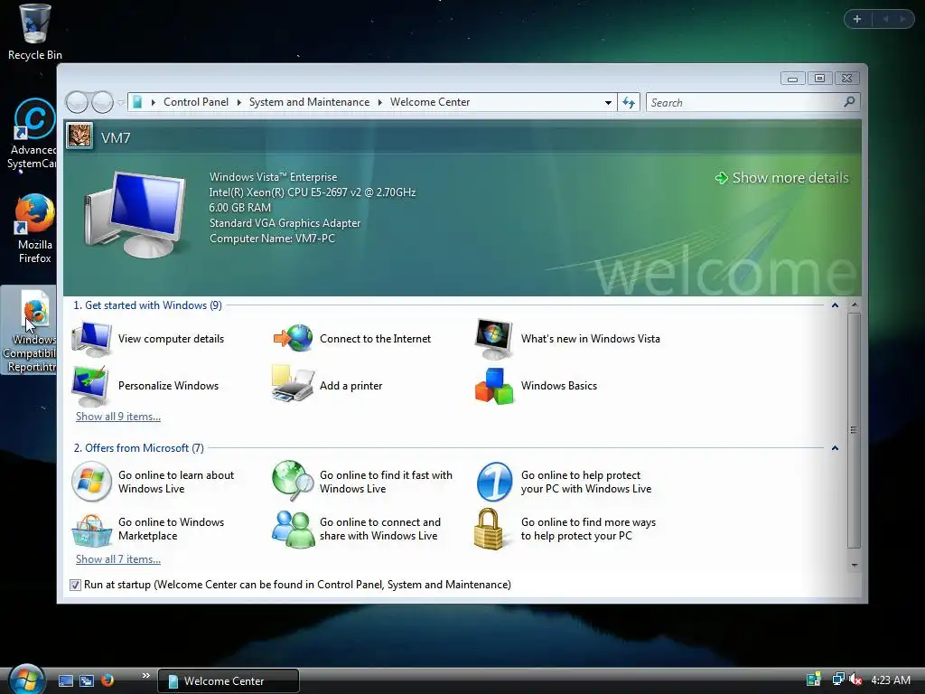Screen dimensions: 925x694
Task: Open the Windows Start orb
Action: pyautogui.click(x=26, y=680)
